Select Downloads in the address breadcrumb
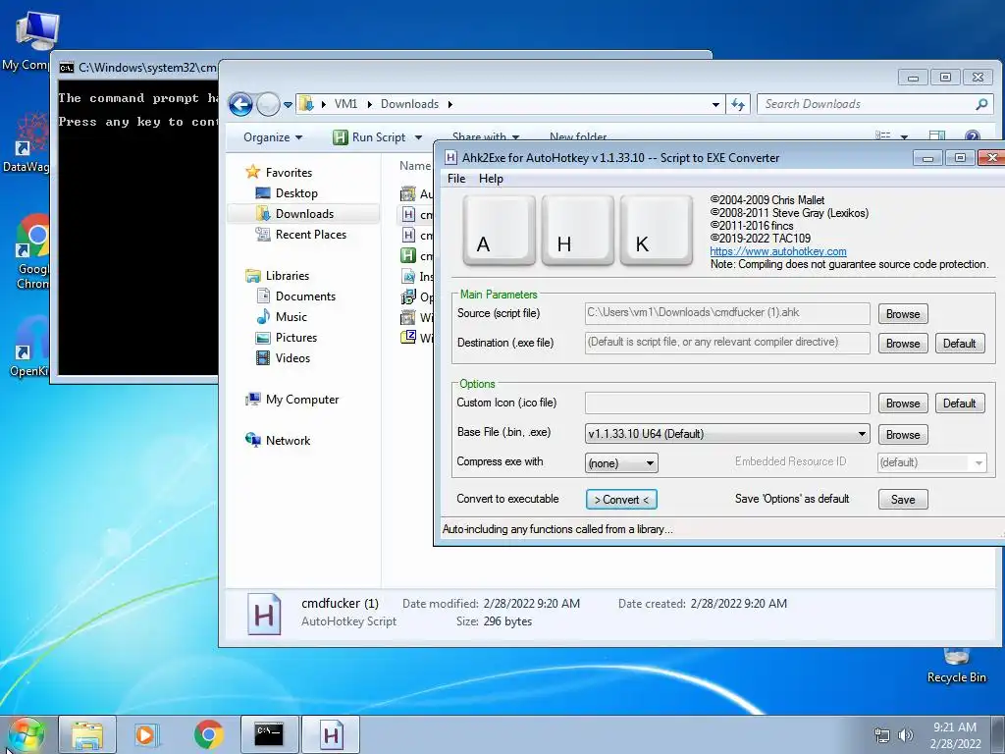The image size is (1005, 754). pos(409,104)
